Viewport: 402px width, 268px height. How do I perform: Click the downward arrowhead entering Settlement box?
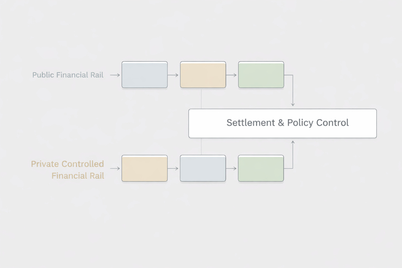(293, 104)
